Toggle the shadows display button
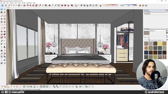This screenshot has height=94, width=168. point(100,5)
